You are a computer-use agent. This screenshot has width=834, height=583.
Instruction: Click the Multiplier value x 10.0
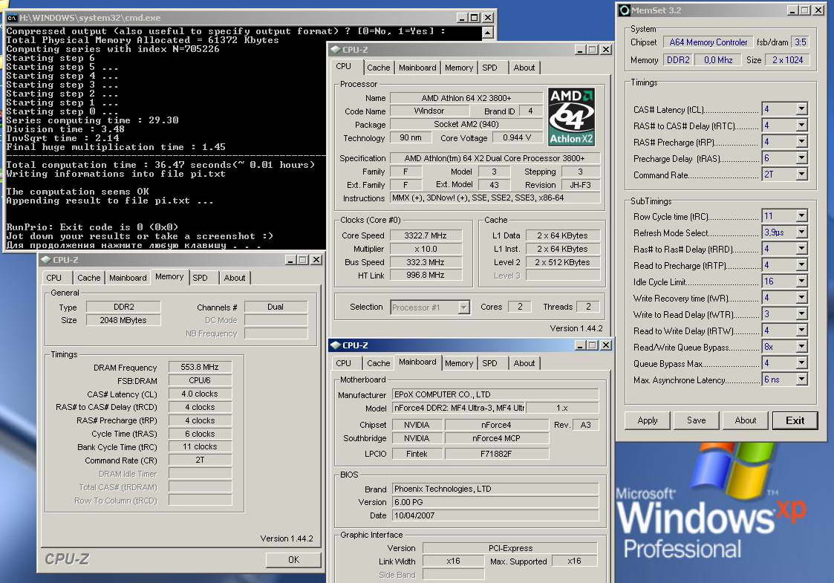[426, 249]
